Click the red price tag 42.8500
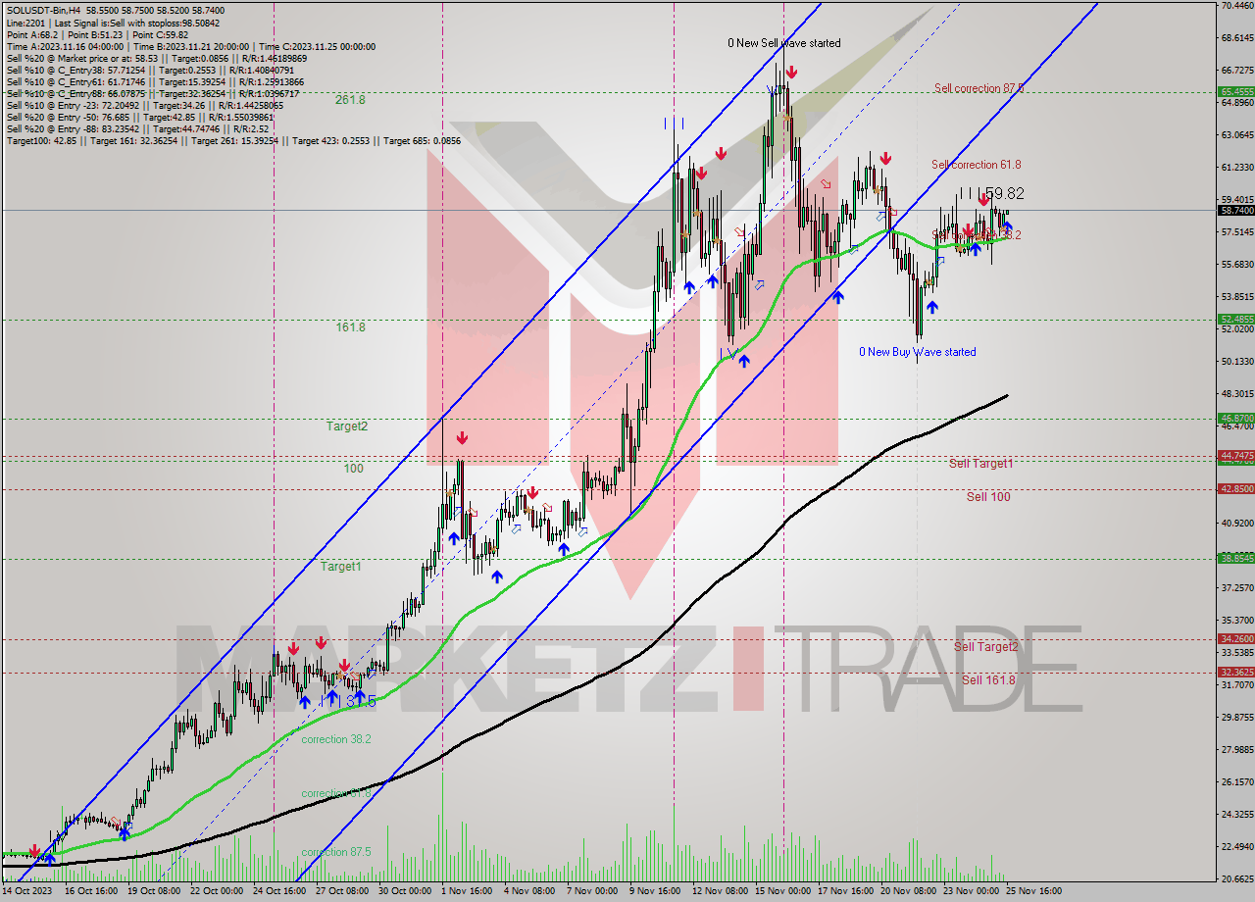 coord(1236,488)
